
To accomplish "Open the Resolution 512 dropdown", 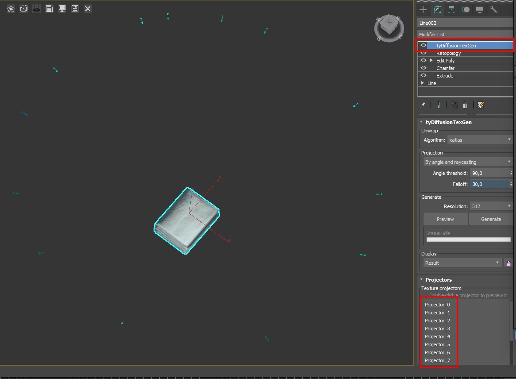I will (x=491, y=206).
